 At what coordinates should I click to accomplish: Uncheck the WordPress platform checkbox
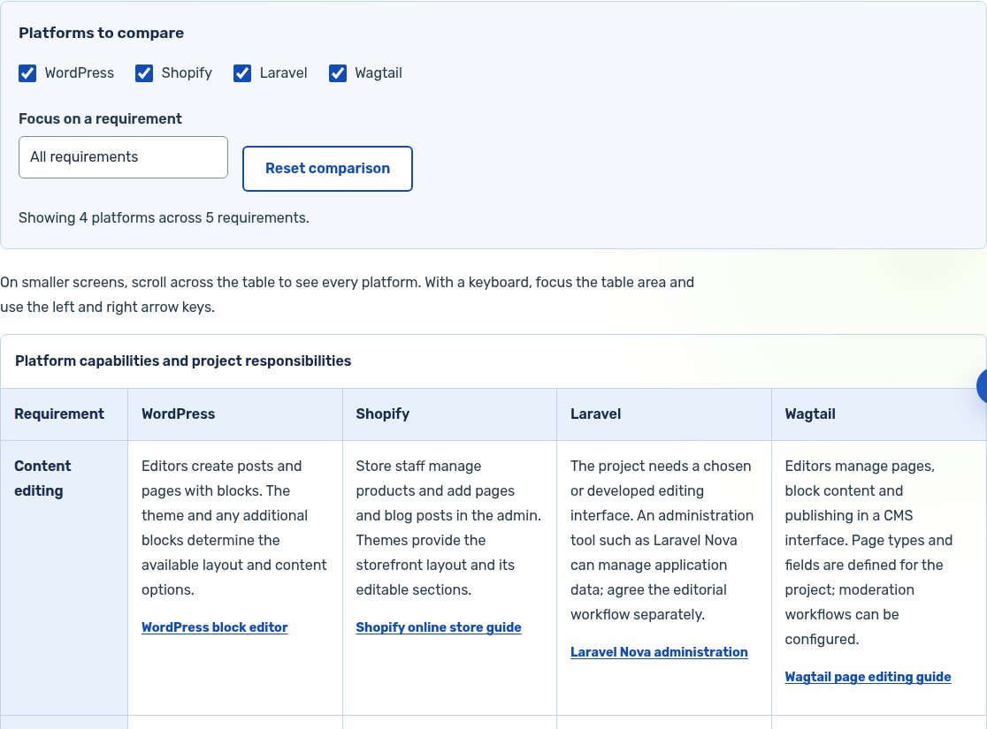tap(27, 73)
